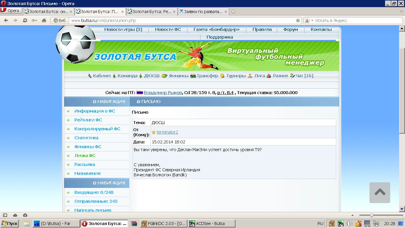The height and width of the screenshot is (228, 405).
Task: Open the Yandex search engine dropdown
Action: click(309, 20)
